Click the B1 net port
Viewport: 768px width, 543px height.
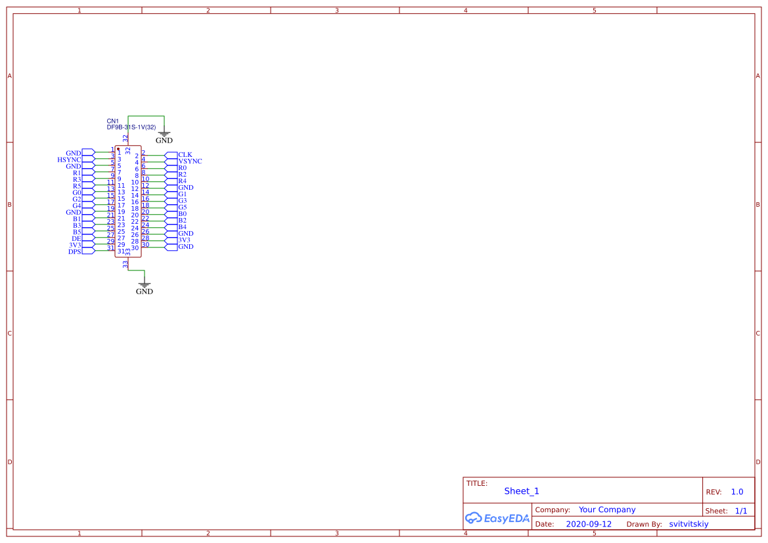pyautogui.click(x=83, y=219)
